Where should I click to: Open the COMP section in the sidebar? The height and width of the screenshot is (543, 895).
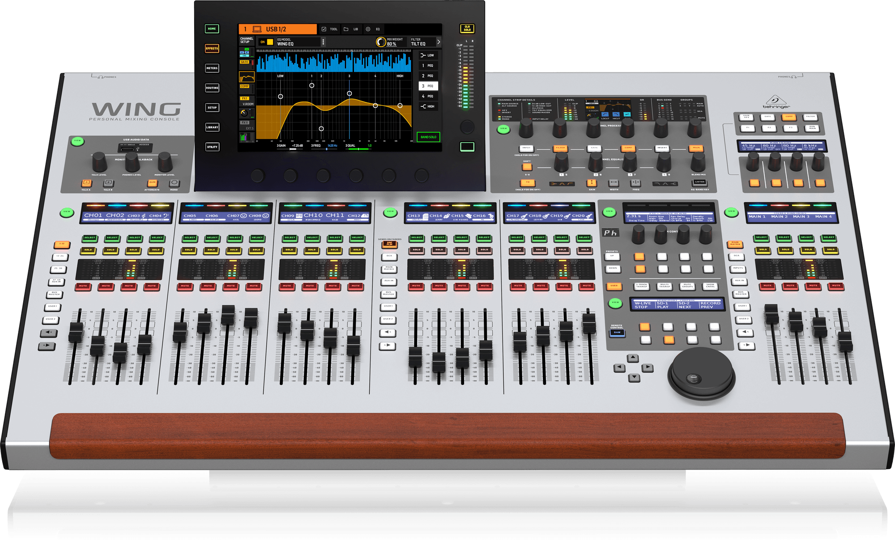coord(245,86)
